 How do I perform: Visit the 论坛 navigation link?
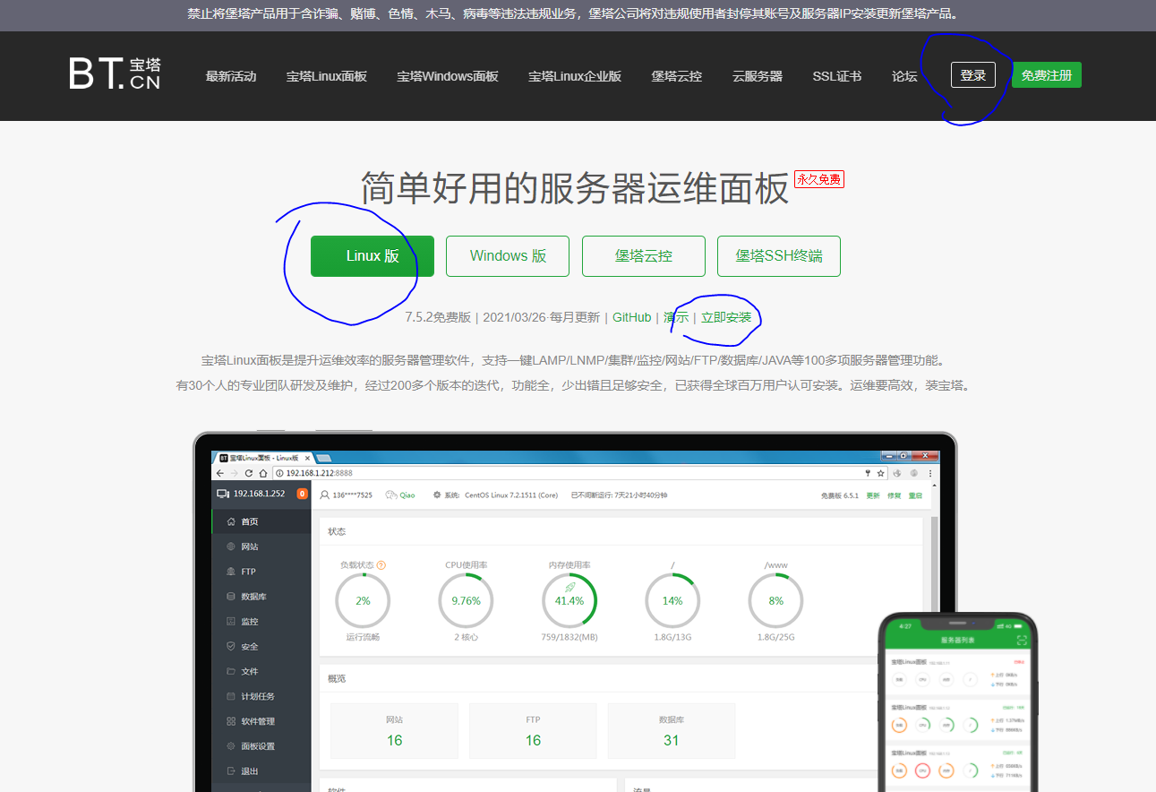(904, 76)
